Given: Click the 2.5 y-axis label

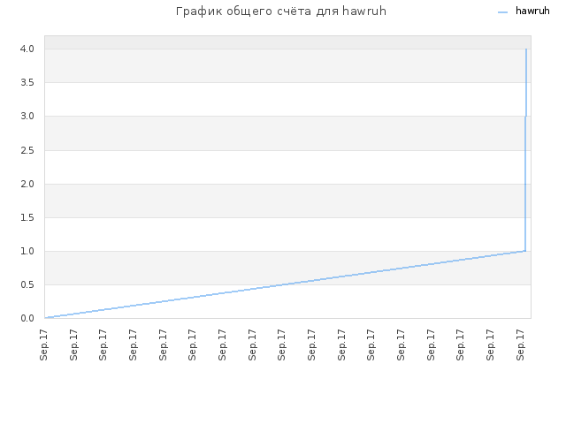Looking at the screenshot, I should tap(27, 150).
